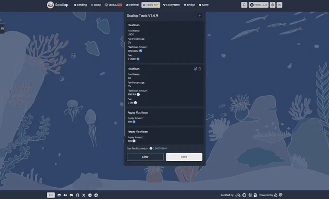Open the GitHub icon in footer
This screenshot has height=199, width=329.
pyautogui.click(x=77, y=195)
